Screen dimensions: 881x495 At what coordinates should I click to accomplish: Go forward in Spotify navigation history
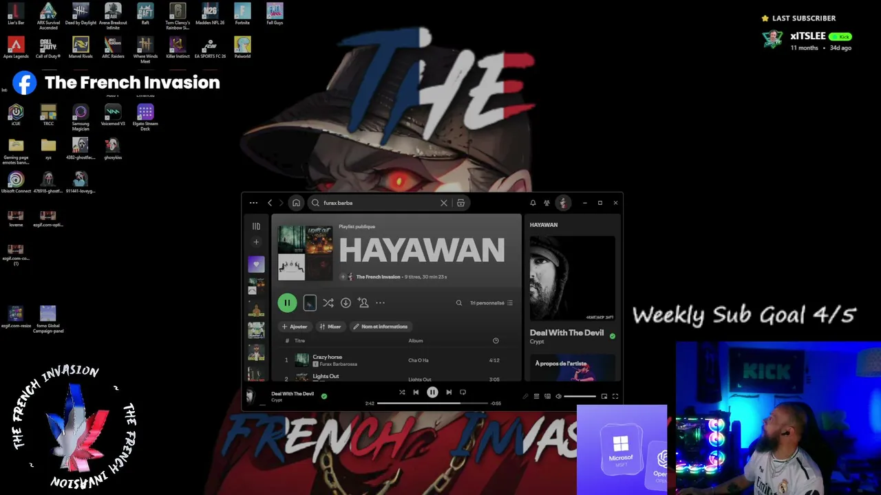point(281,203)
